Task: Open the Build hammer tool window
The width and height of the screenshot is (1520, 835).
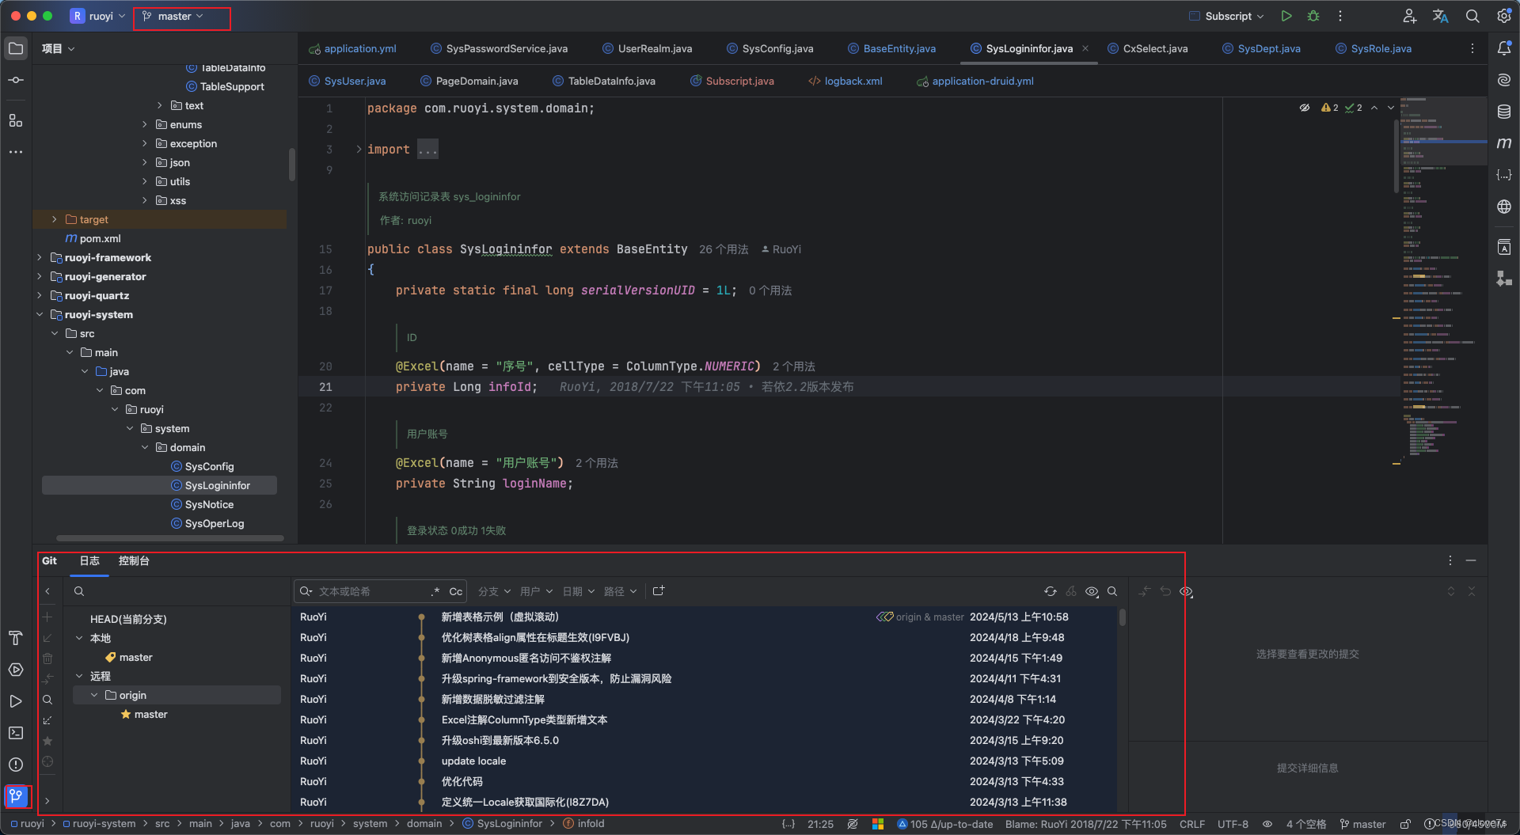Action: click(16, 638)
